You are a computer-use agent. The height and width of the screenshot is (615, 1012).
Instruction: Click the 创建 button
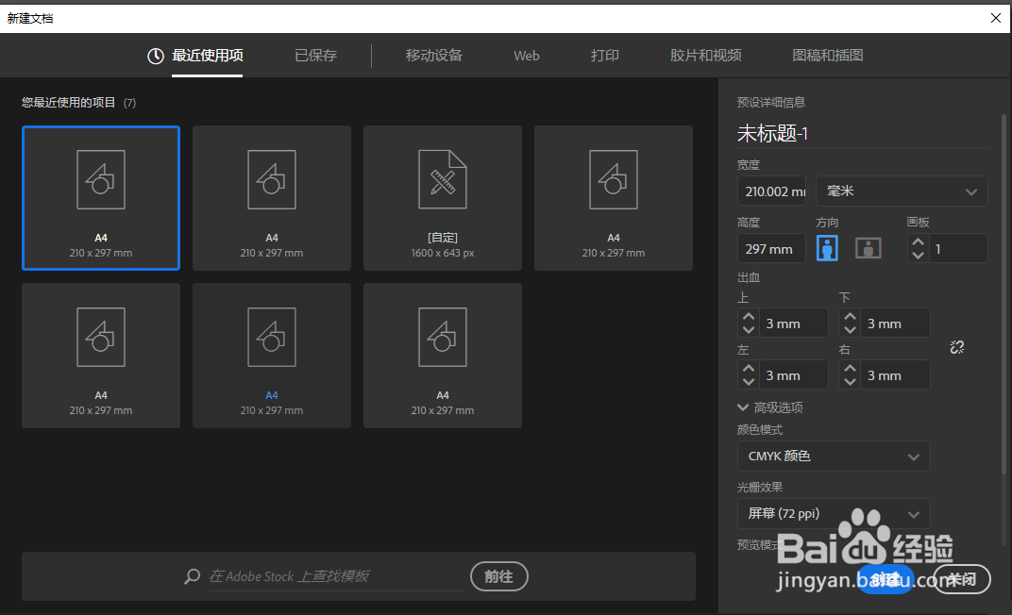coord(885,580)
